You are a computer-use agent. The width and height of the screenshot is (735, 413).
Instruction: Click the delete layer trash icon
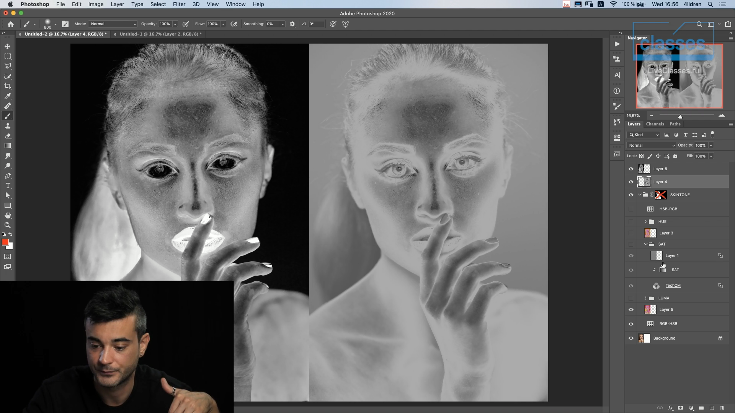[x=722, y=408]
